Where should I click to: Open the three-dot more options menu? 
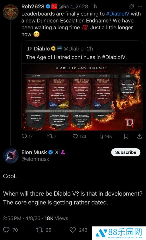pyautogui.click(x=140, y=7)
